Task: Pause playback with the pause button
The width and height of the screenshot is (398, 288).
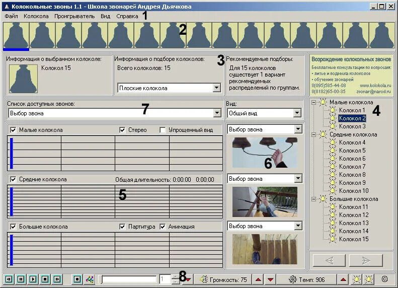Action: (x=21, y=279)
